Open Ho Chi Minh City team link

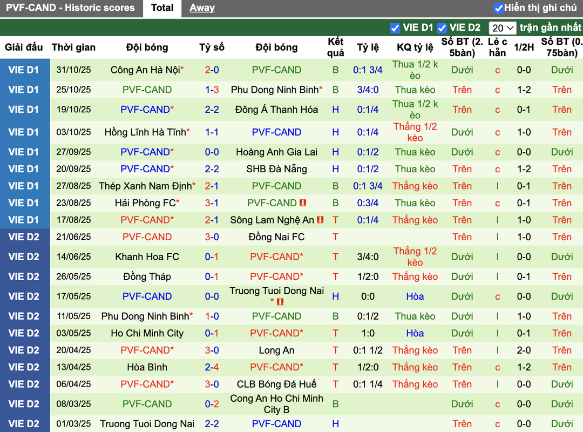click(147, 333)
